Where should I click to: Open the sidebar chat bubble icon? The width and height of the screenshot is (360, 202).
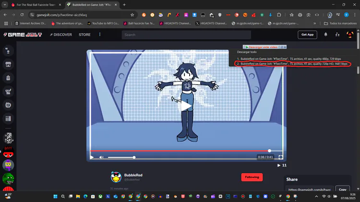[x=8, y=105]
